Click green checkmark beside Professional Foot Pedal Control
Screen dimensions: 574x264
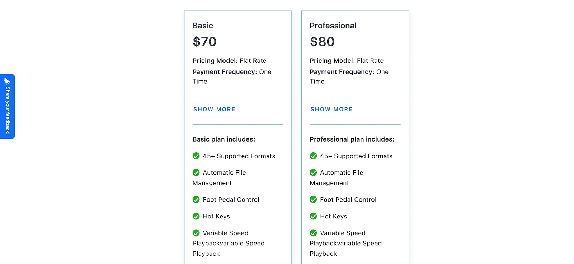coord(313,199)
